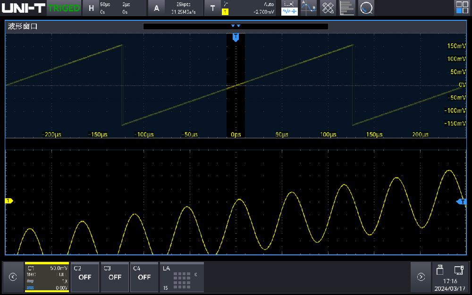
Task: Click the USB drive status icon
Action: 440,270
